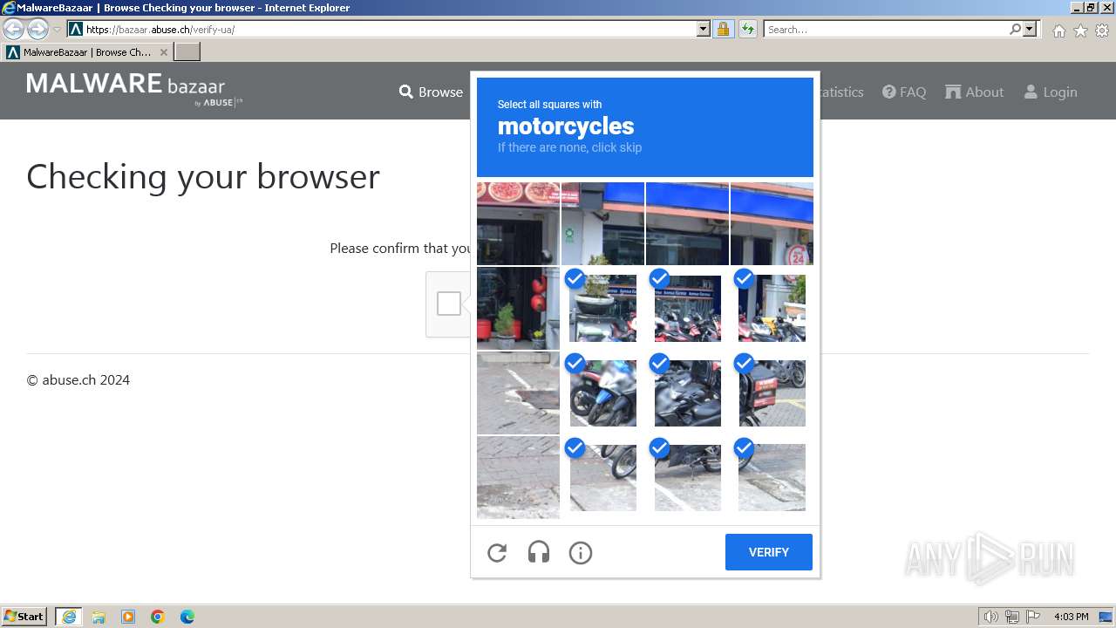Click the Internet Explorer back arrow
The image size is (1116, 628).
pos(14,29)
